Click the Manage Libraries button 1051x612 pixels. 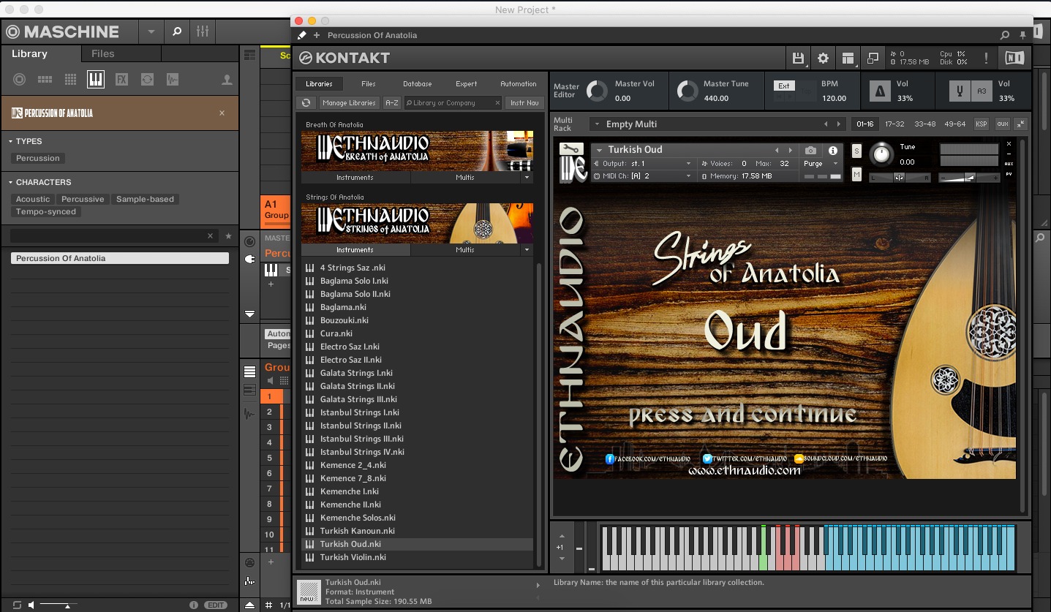tap(349, 103)
